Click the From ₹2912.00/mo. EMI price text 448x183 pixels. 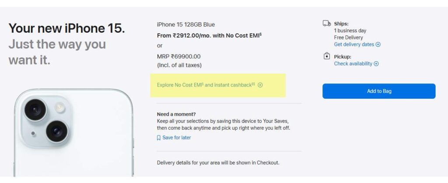point(209,35)
